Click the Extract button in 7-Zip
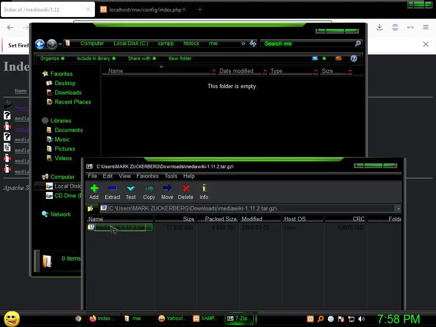This screenshot has width=436, height=327. tap(112, 192)
